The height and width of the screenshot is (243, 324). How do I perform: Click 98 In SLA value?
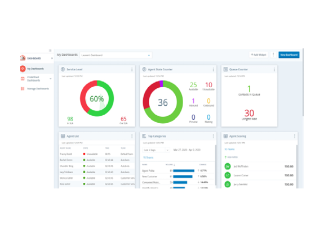(x=70, y=119)
